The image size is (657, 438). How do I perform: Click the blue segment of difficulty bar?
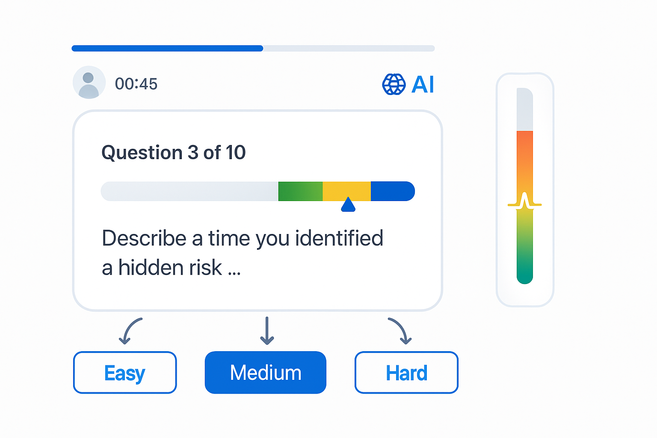tap(393, 191)
